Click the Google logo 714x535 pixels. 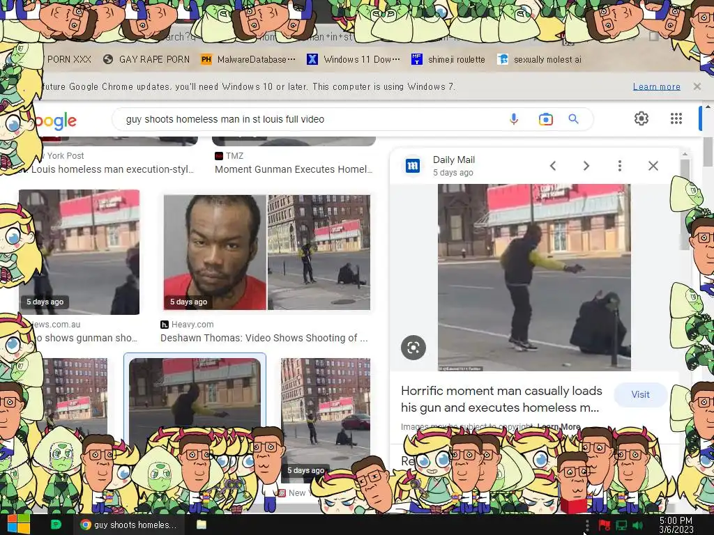coord(56,121)
